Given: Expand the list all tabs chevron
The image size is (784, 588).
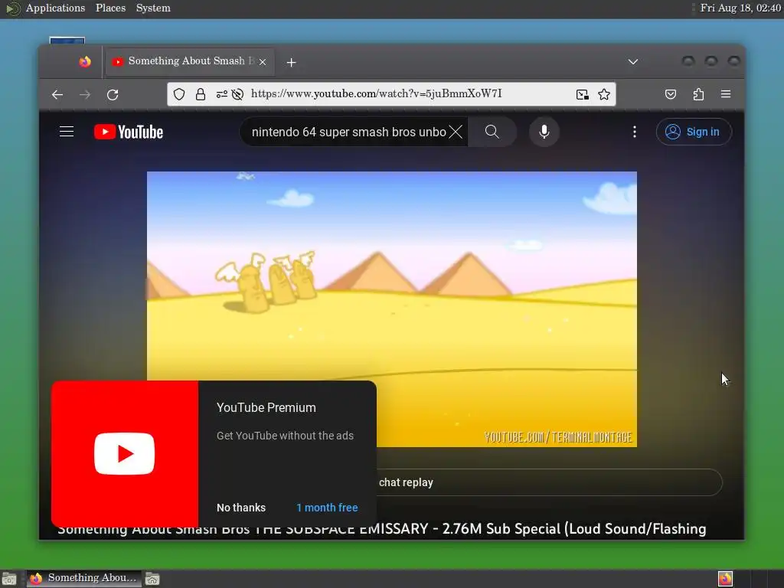Looking at the screenshot, I should [633, 61].
